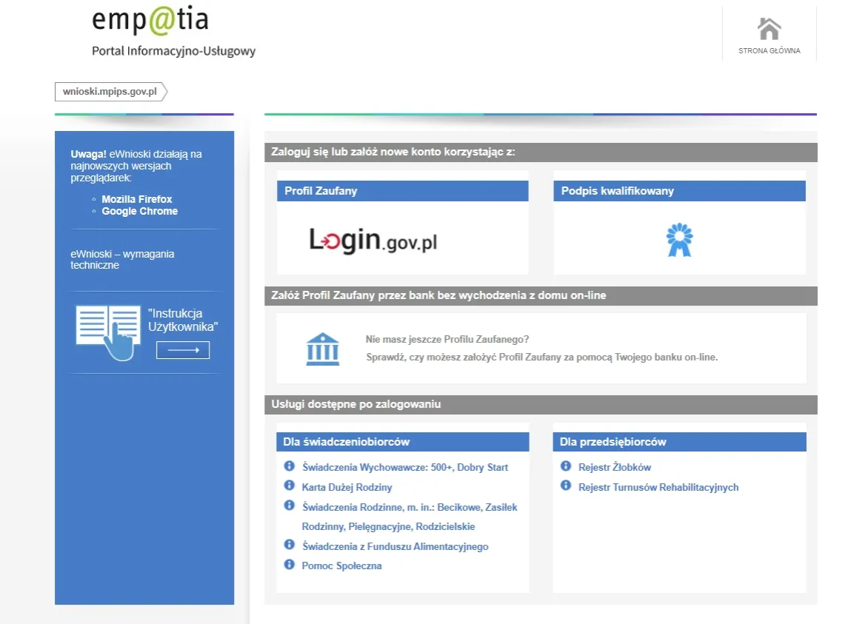Click the home icon for Strona Główna
Image resolution: width=868 pixels, height=624 pixels.
[x=769, y=30]
